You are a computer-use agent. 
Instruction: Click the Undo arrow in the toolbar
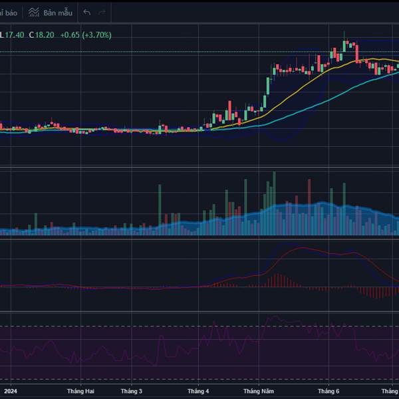[86, 13]
